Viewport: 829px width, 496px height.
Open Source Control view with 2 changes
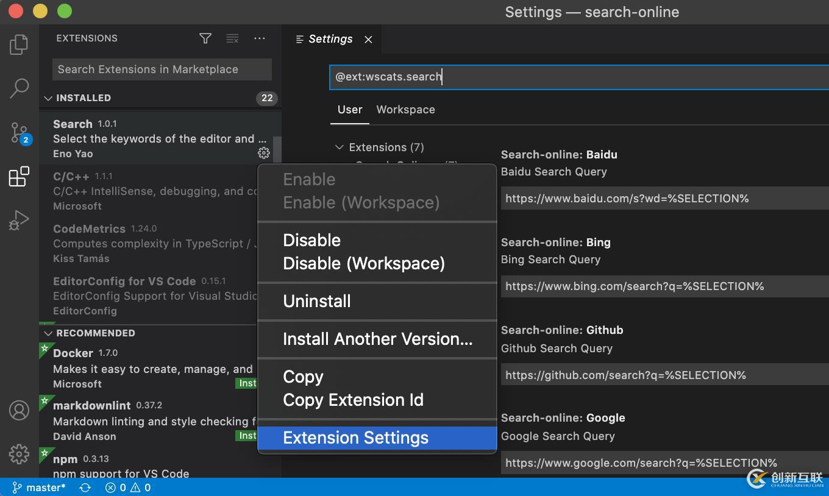pos(19,132)
